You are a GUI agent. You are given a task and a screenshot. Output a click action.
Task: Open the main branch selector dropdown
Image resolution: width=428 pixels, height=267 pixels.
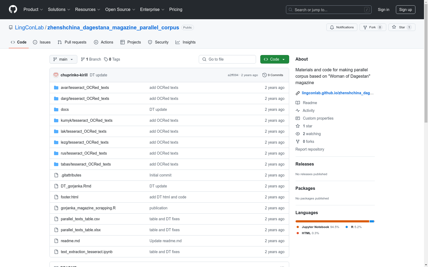pos(63,59)
